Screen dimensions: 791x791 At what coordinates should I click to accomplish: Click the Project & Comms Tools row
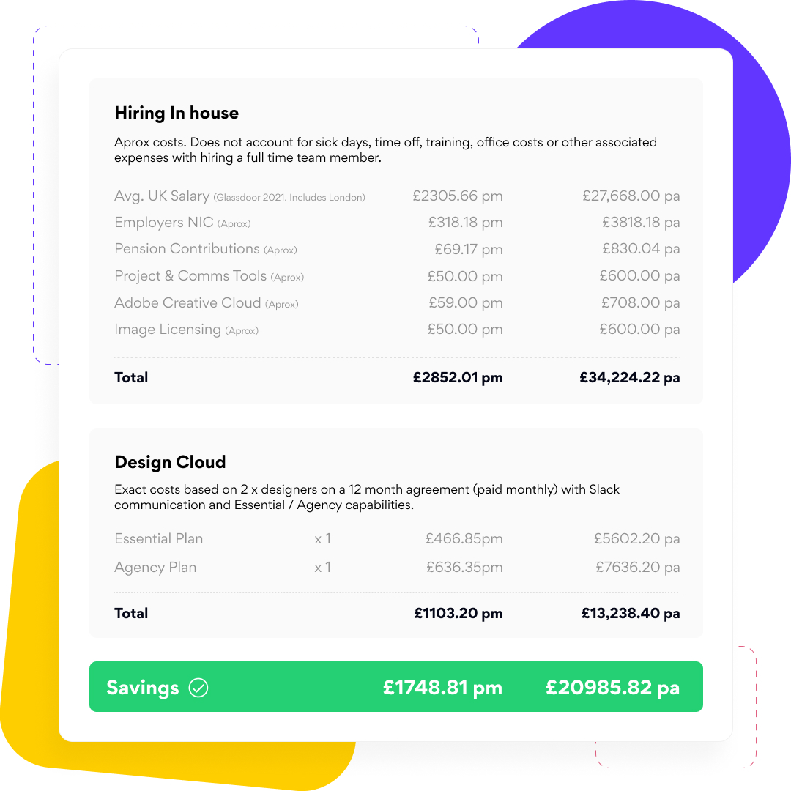(x=397, y=276)
